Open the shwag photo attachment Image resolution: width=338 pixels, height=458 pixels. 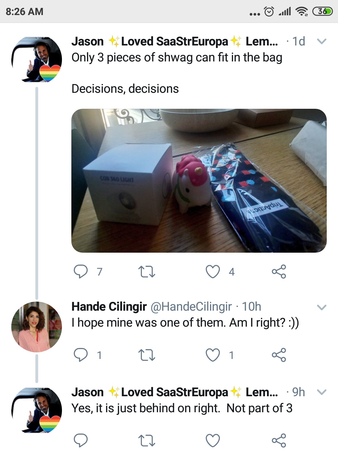point(199,181)
